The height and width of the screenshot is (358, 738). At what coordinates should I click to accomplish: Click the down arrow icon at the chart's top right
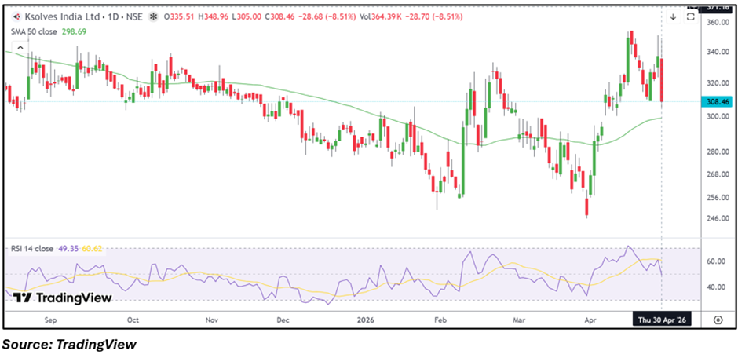pyautogui.click(x=674, y=17)
